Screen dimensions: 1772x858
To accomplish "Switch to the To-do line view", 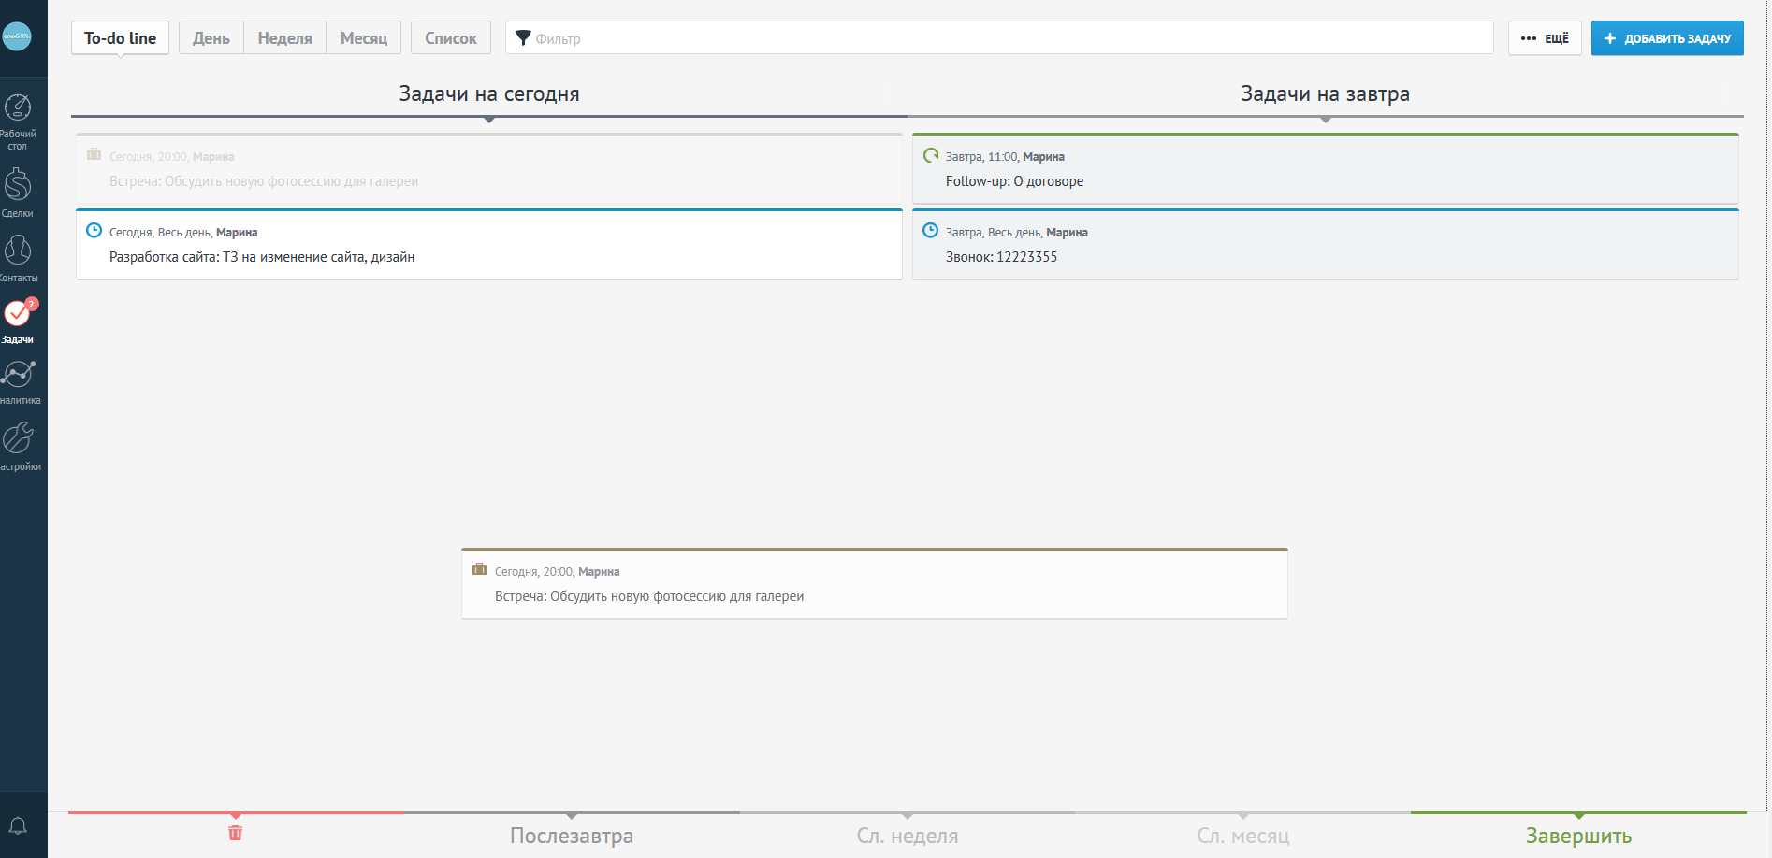I will (x=120, y=38).
